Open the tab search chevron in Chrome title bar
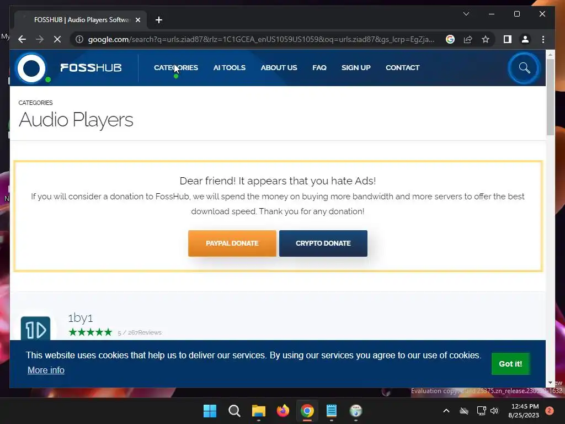 (466, 14)
